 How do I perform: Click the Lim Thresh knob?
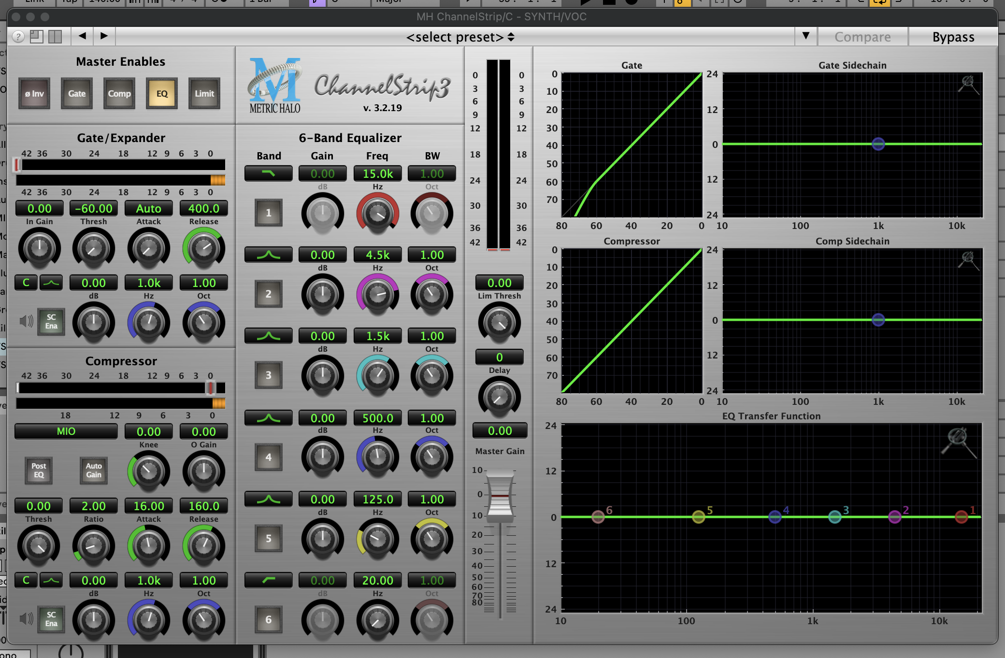point(499,323)
